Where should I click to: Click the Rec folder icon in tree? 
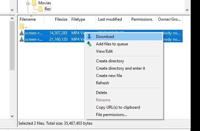(x=40, y=9)
